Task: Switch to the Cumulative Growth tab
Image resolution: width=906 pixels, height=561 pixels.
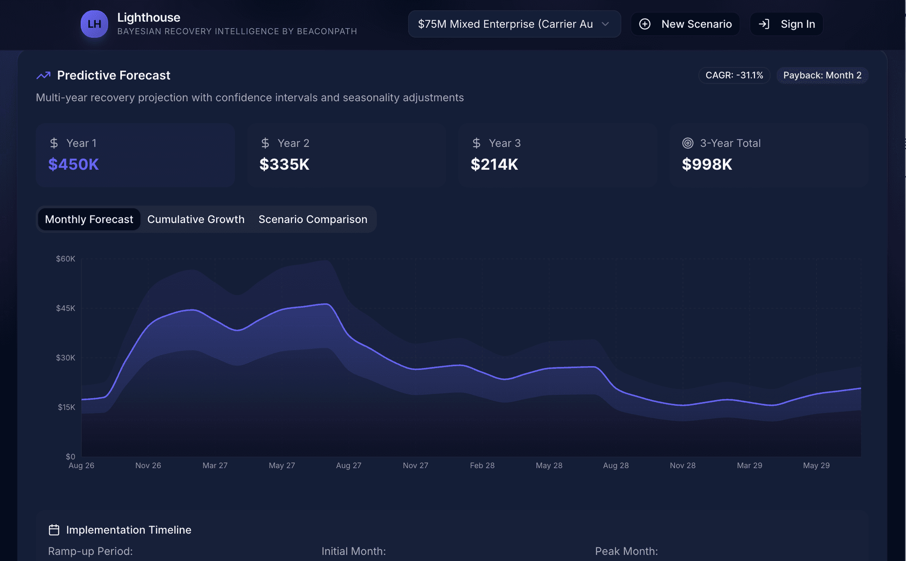Action: pos(196,219)
